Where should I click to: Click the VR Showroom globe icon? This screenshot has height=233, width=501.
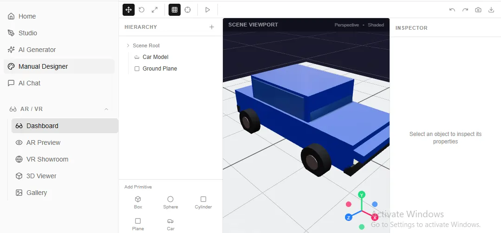(x=19, y=159)
